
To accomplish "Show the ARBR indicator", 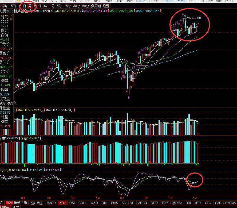I will tap(142, 203).
